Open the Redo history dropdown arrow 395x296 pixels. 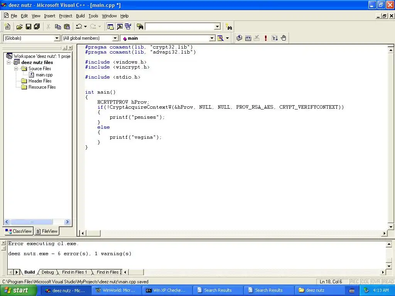tap(100, 27)
